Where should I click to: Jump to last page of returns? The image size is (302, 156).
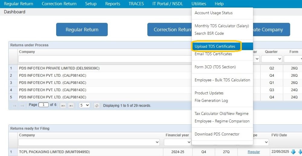click(71, 106)
